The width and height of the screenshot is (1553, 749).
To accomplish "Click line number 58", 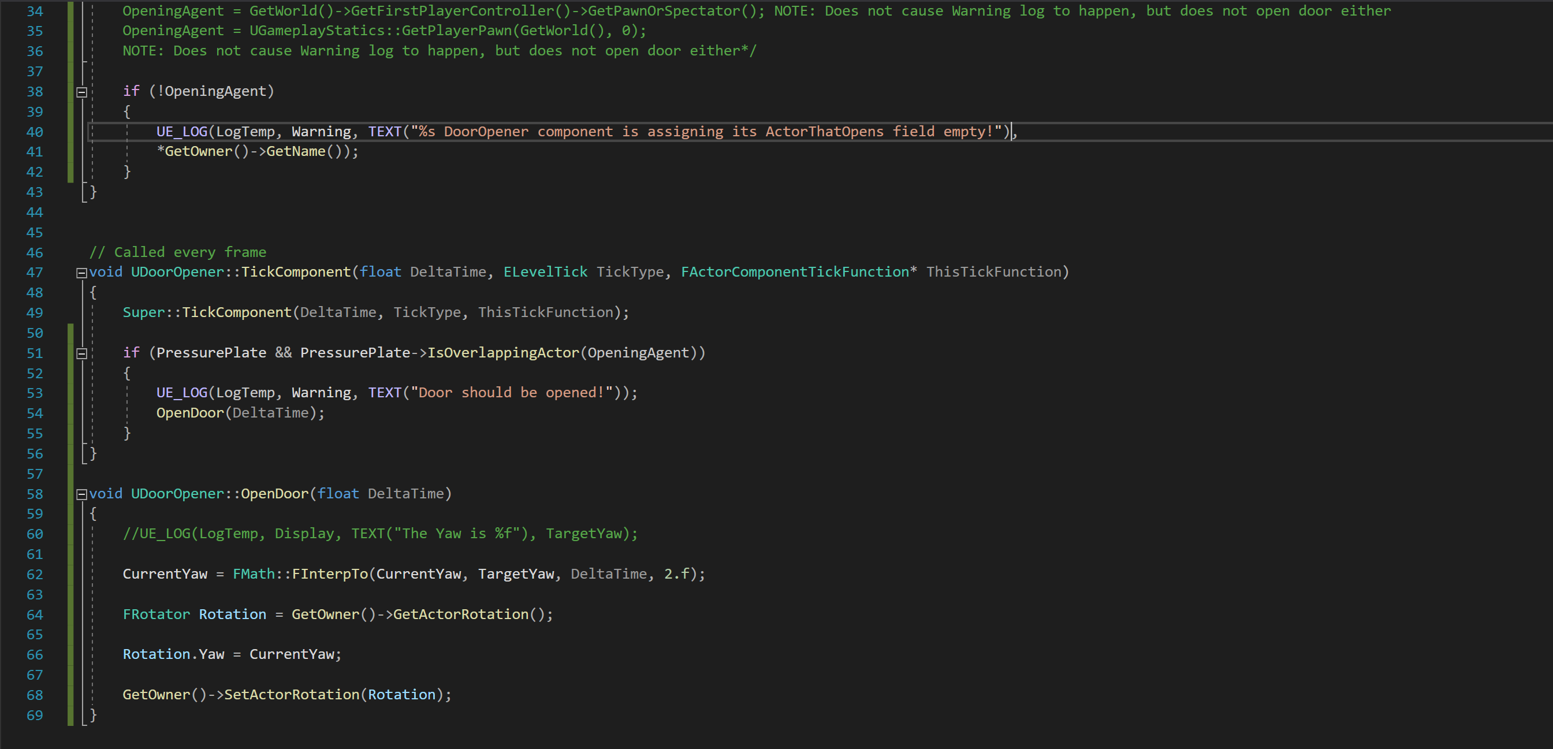I will click(x=35, y=494).
